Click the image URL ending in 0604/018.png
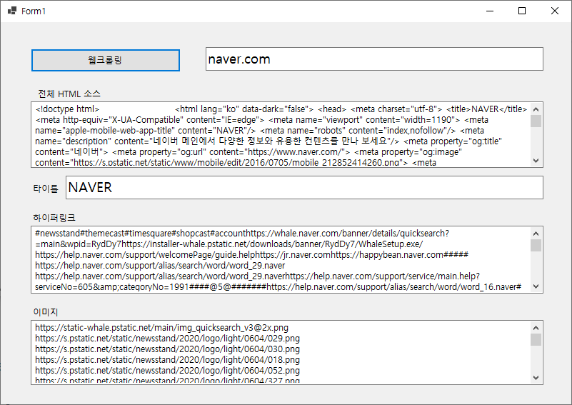Viewport: 572px width, 405px height. coord(167,360)
